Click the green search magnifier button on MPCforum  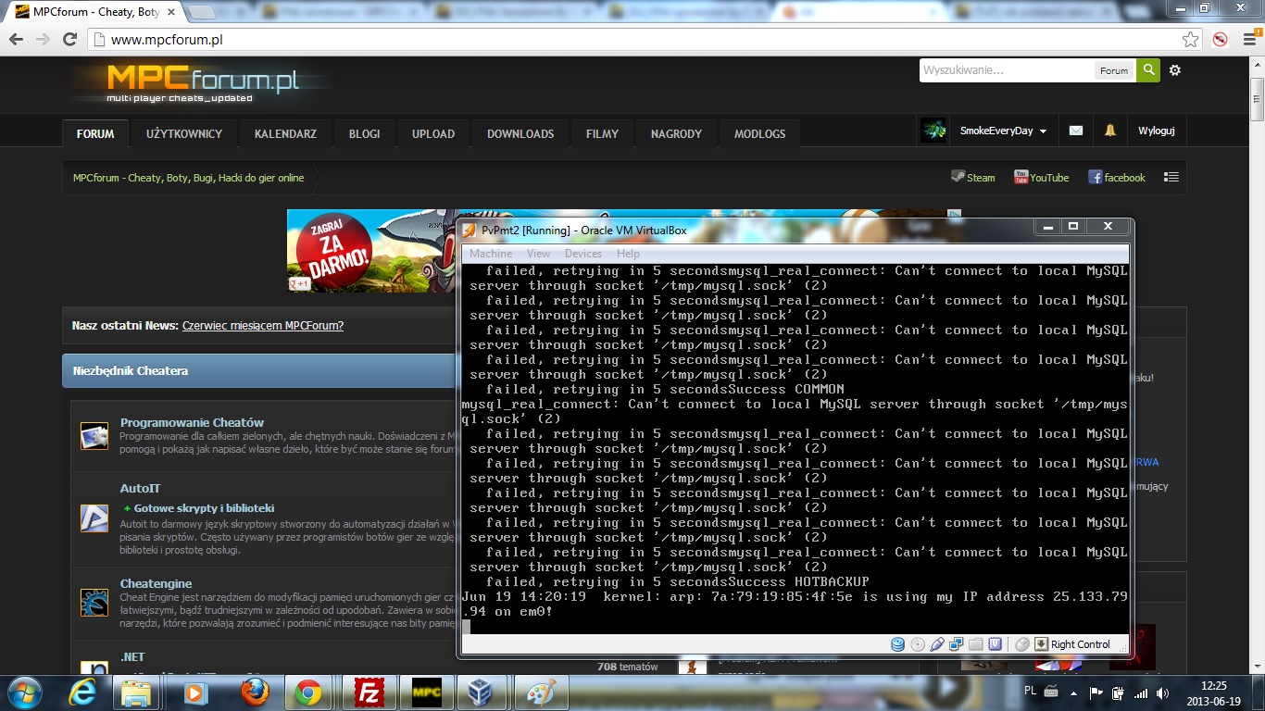1148,69
